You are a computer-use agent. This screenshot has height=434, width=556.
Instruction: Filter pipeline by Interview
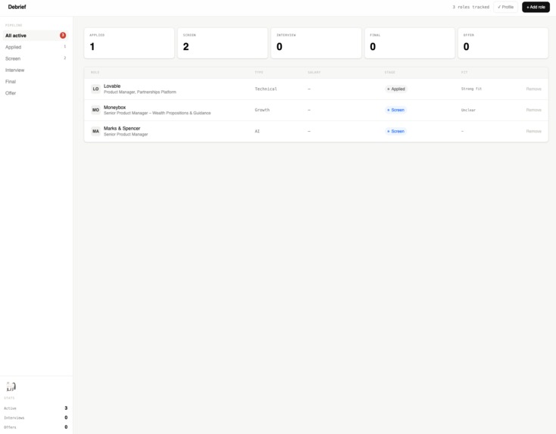pos(35,70)
